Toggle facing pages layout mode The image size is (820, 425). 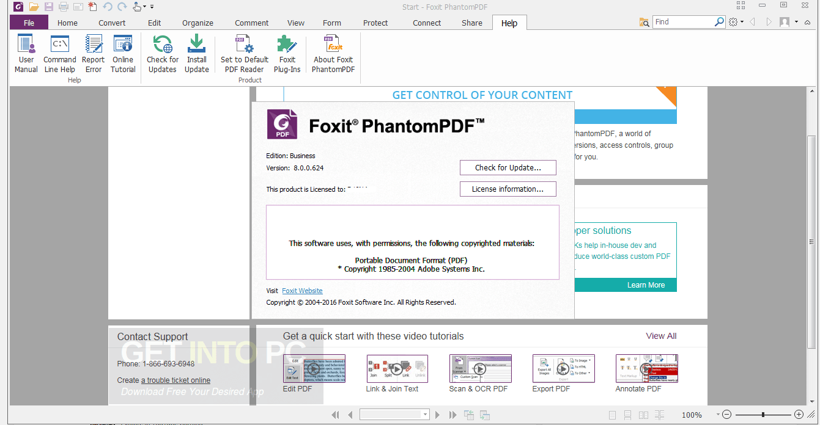[x=643, y=414]
